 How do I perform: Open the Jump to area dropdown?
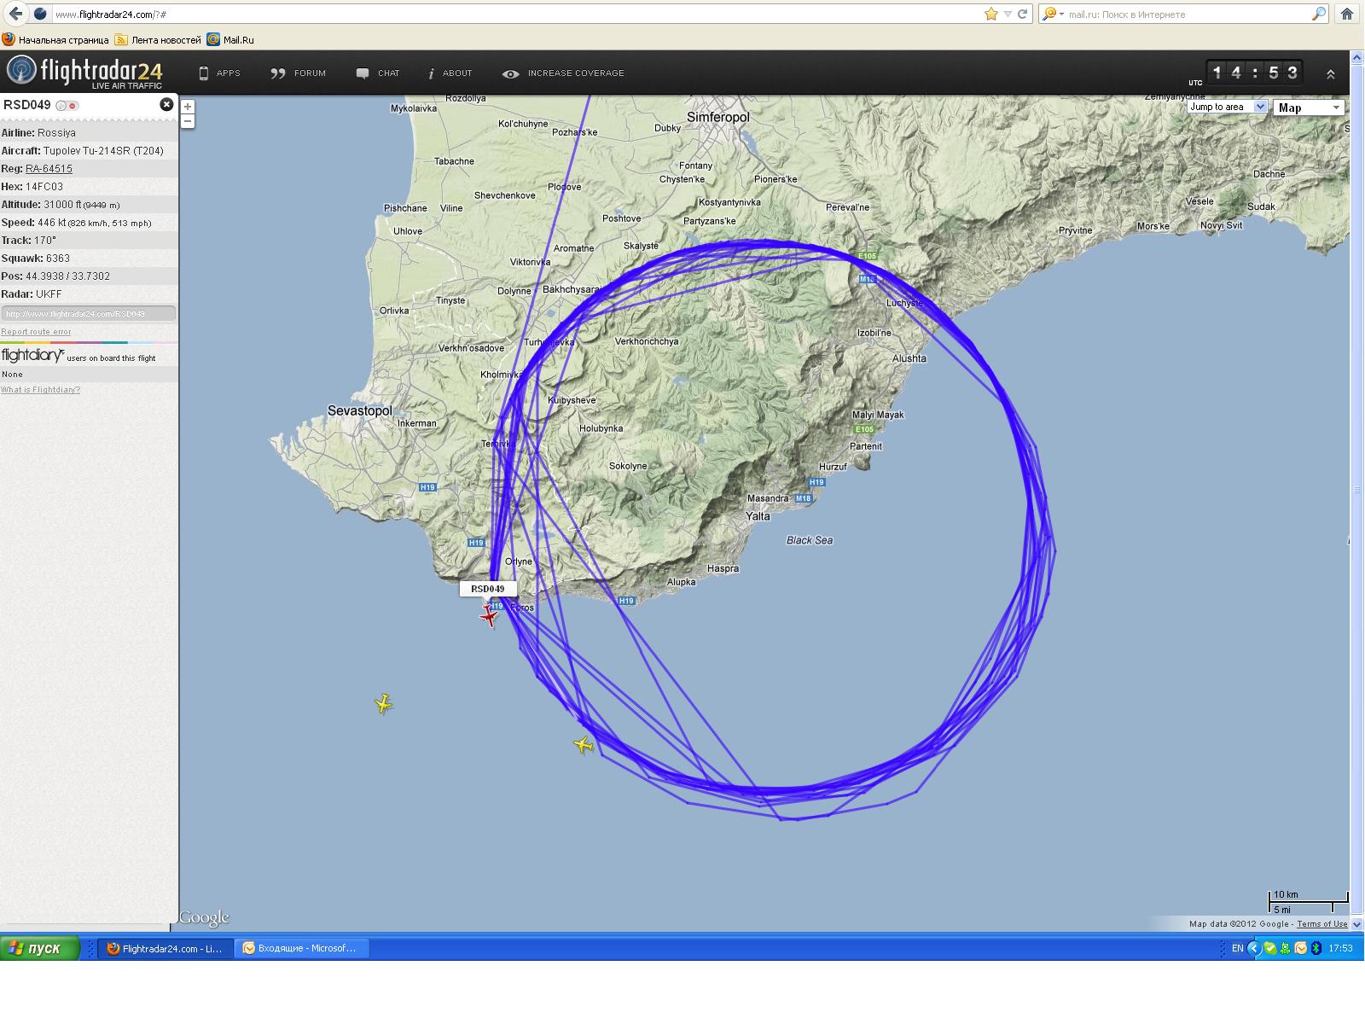(1227, 107)
